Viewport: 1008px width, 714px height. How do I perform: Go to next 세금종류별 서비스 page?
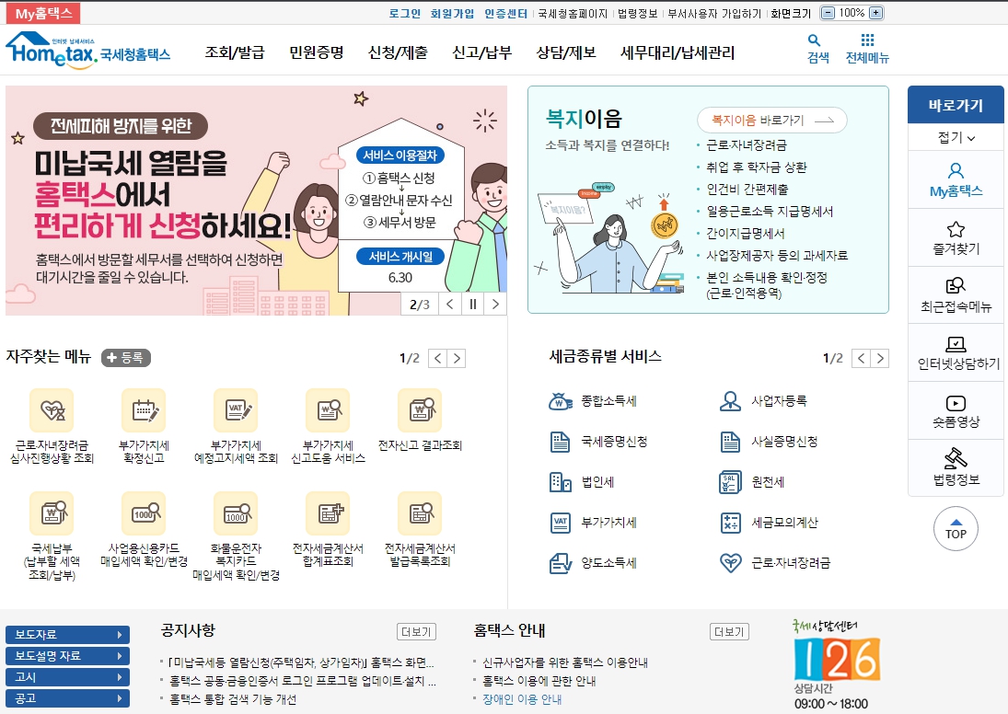880,358
